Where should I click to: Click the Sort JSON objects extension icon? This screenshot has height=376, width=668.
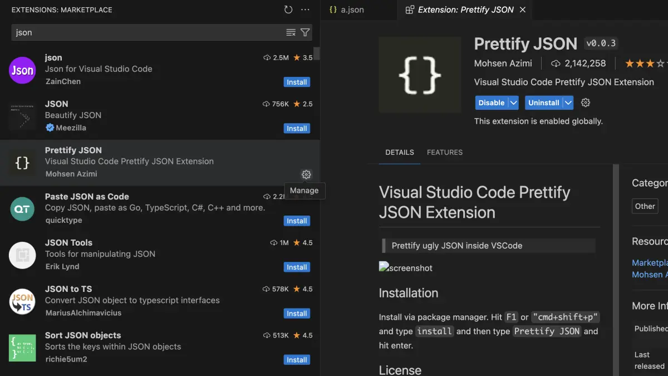point(22,348)
